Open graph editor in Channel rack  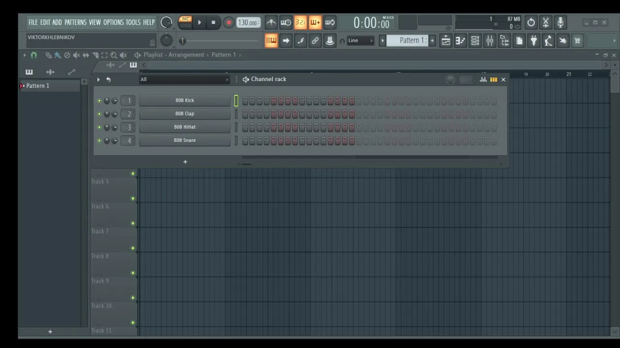coord(483,79)
